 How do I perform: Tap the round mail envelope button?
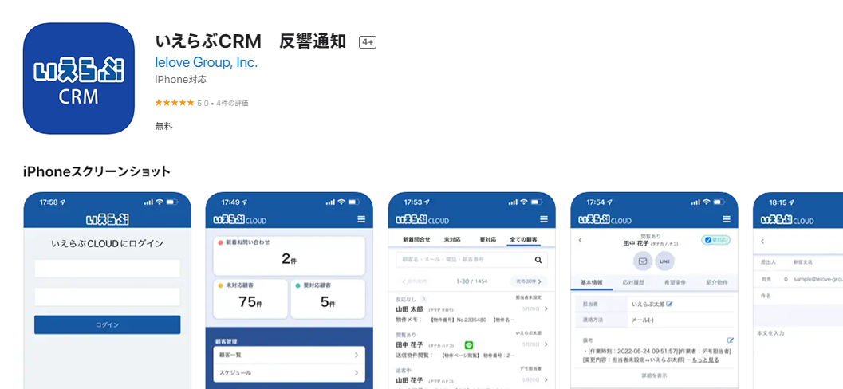click(x=643, y=261)
